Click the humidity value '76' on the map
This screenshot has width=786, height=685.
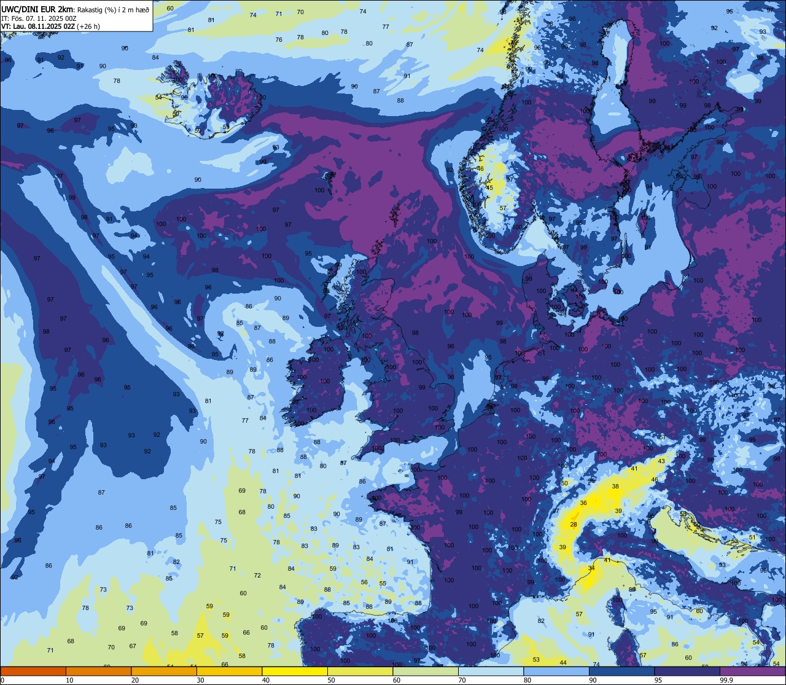[x=279, y=39]
